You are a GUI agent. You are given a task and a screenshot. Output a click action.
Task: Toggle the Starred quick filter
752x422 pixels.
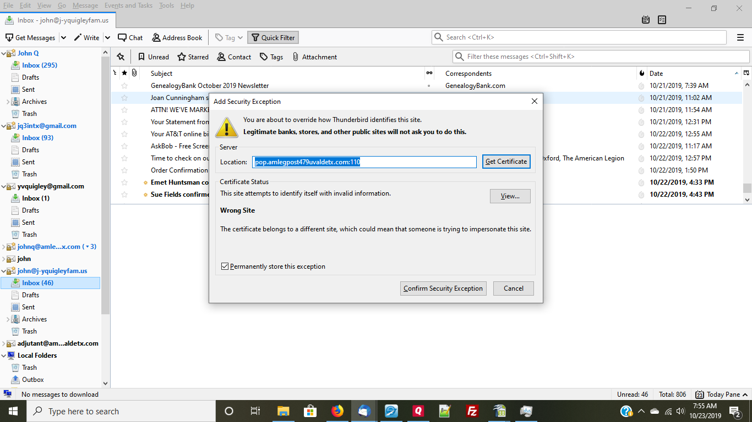[x=193, y=57]
